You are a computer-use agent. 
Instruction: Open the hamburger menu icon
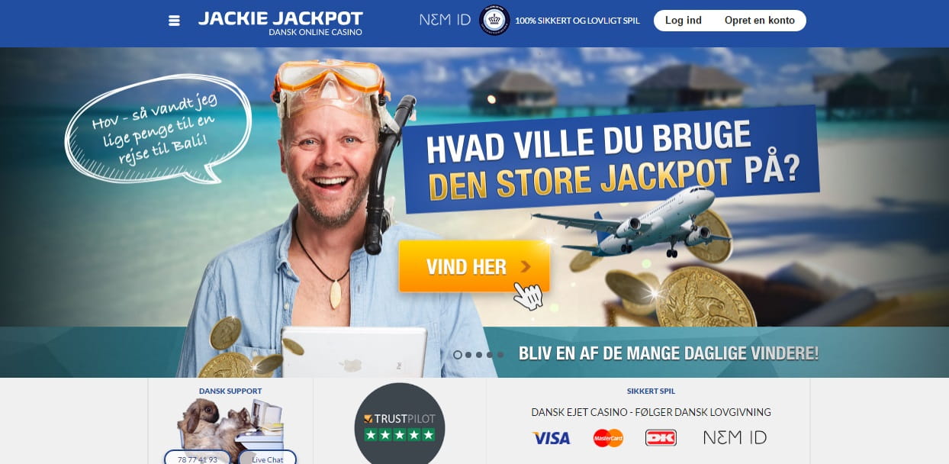coord(174,21)
